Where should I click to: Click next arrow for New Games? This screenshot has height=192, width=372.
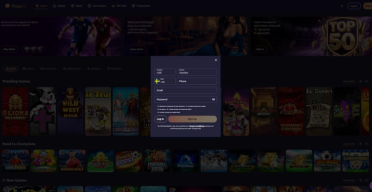click(x=366, y=180)
